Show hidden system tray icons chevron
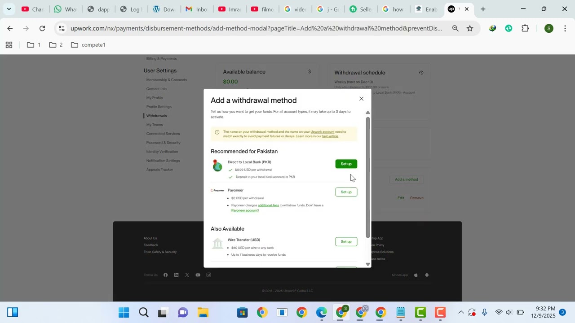 pos(461,312)
